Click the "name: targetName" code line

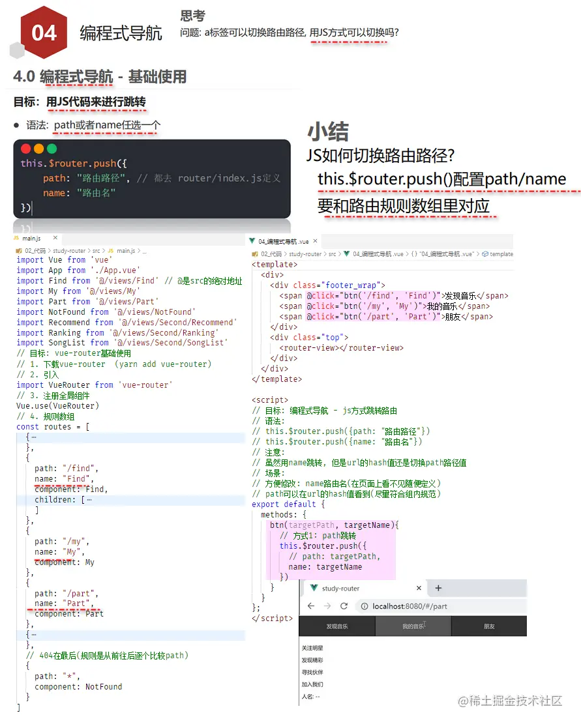point(325,566)
